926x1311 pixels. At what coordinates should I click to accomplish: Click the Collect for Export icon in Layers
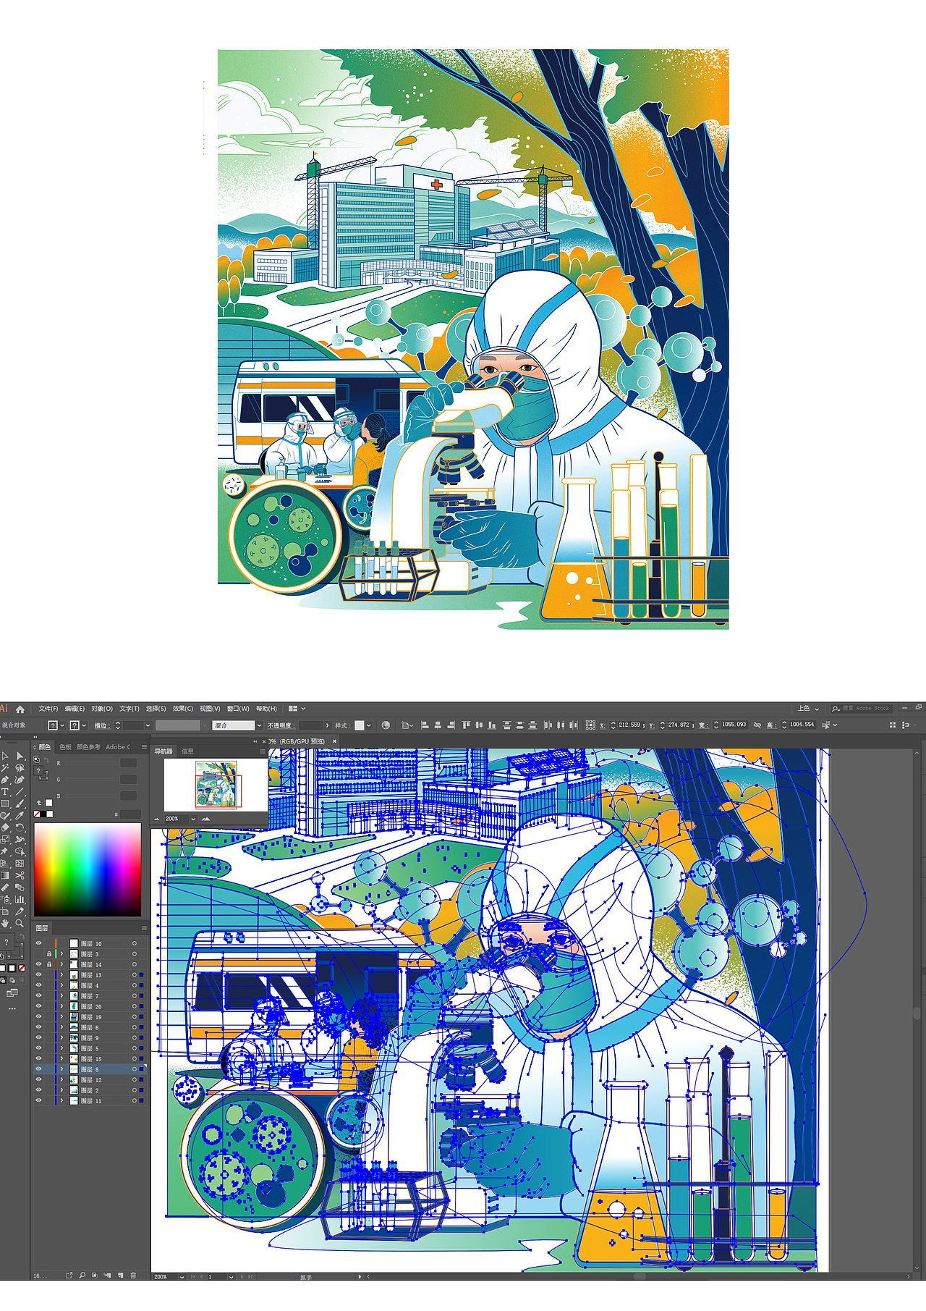(x=69, y=1276)
